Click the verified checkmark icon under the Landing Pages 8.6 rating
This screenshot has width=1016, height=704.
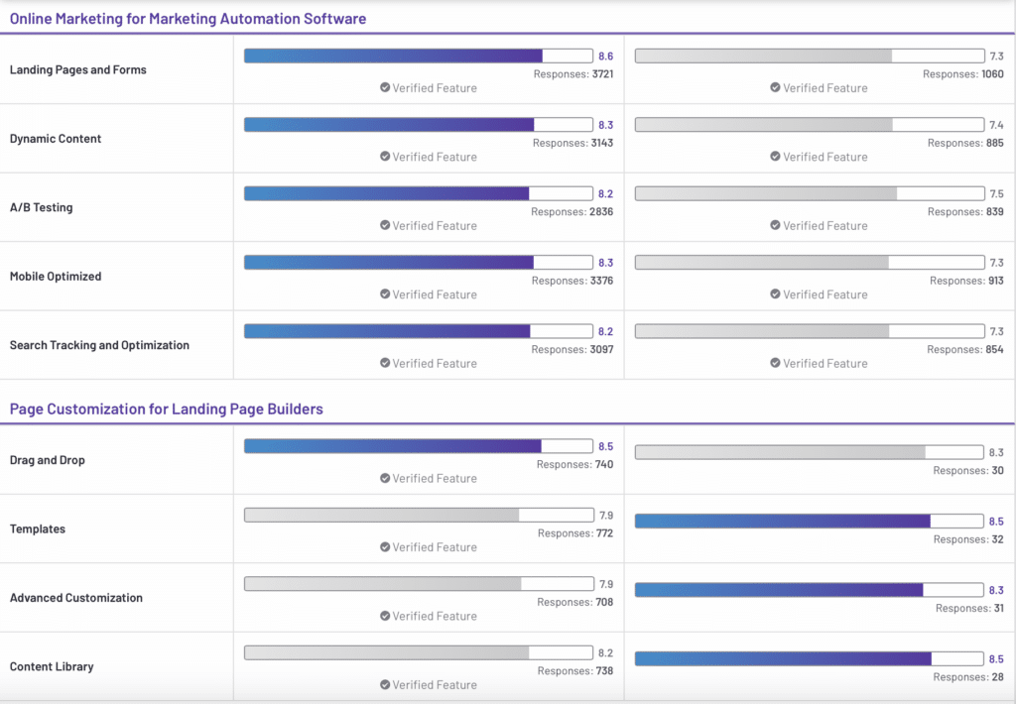385,87
